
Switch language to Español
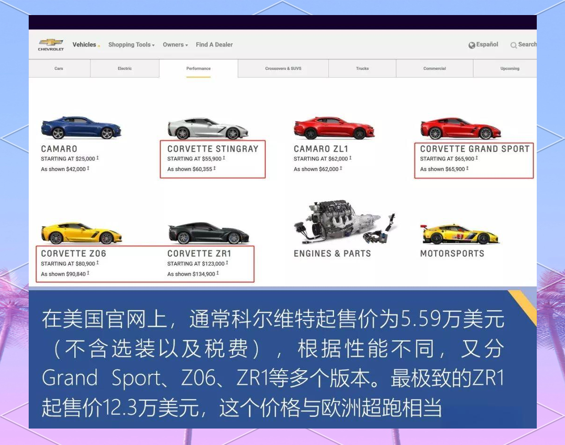tap(487, 45)
